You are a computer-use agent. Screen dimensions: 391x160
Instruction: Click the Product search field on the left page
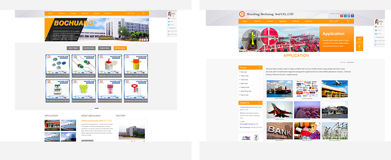pyautogui.click(x=133, y=13)
